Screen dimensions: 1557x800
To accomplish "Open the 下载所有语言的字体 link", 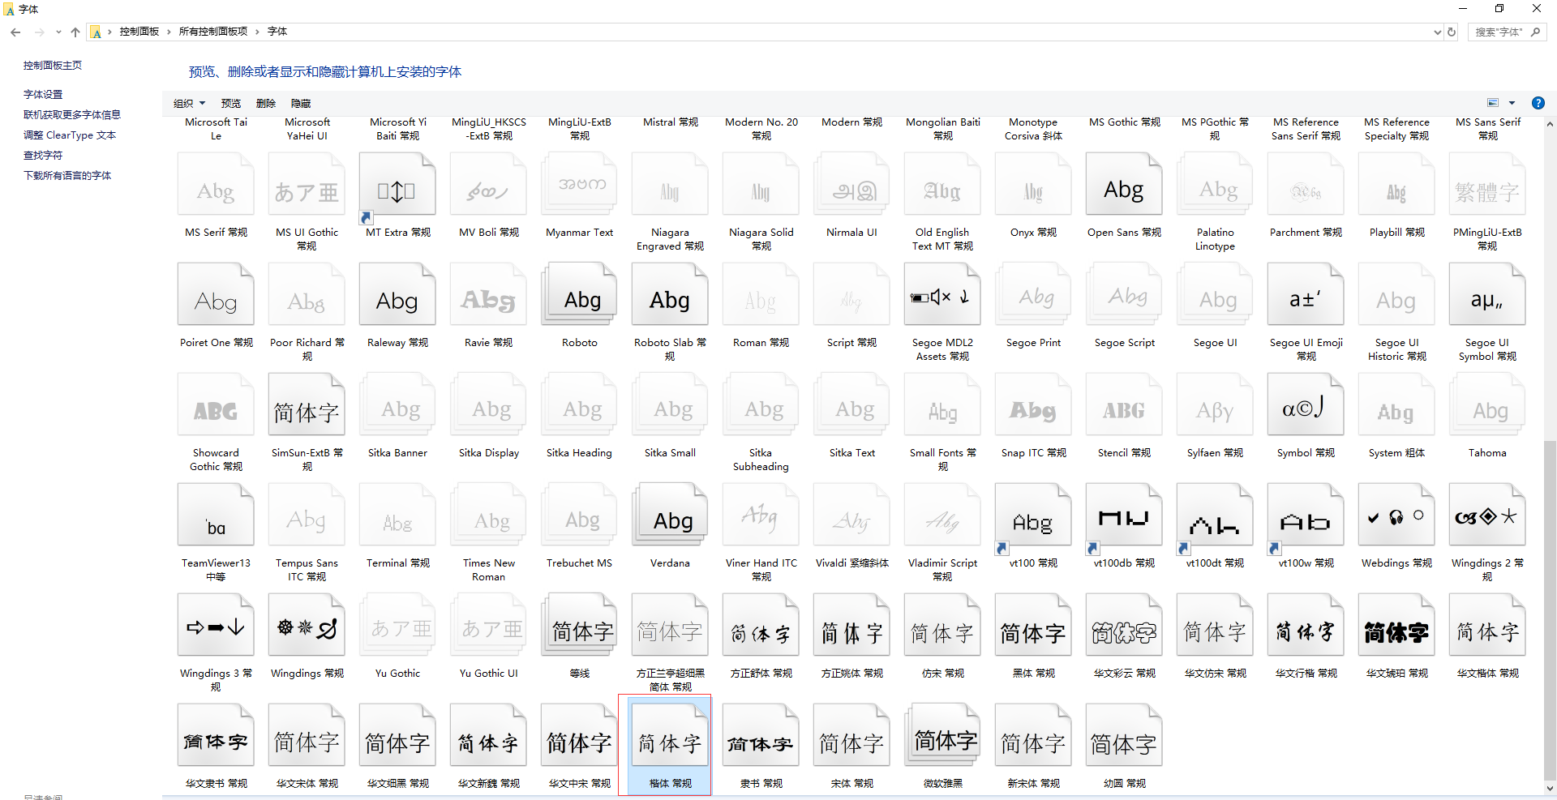I will point(67,176).
